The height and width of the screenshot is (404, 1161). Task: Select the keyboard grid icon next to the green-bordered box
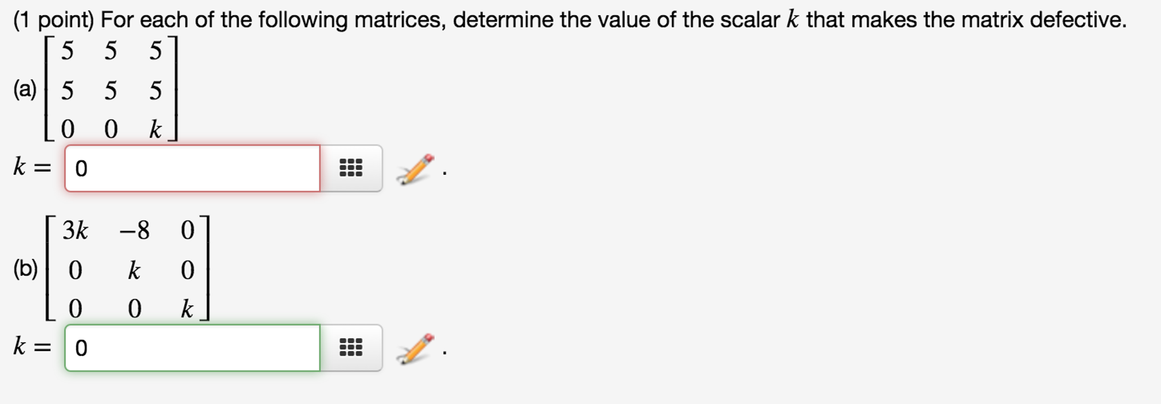click(350, 348)
